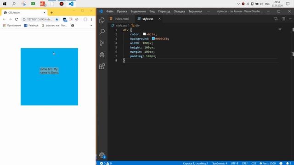This screenshot has width=294, height=165.
Task: Open a new Chrome tab
Action: (x=51, y=13)
